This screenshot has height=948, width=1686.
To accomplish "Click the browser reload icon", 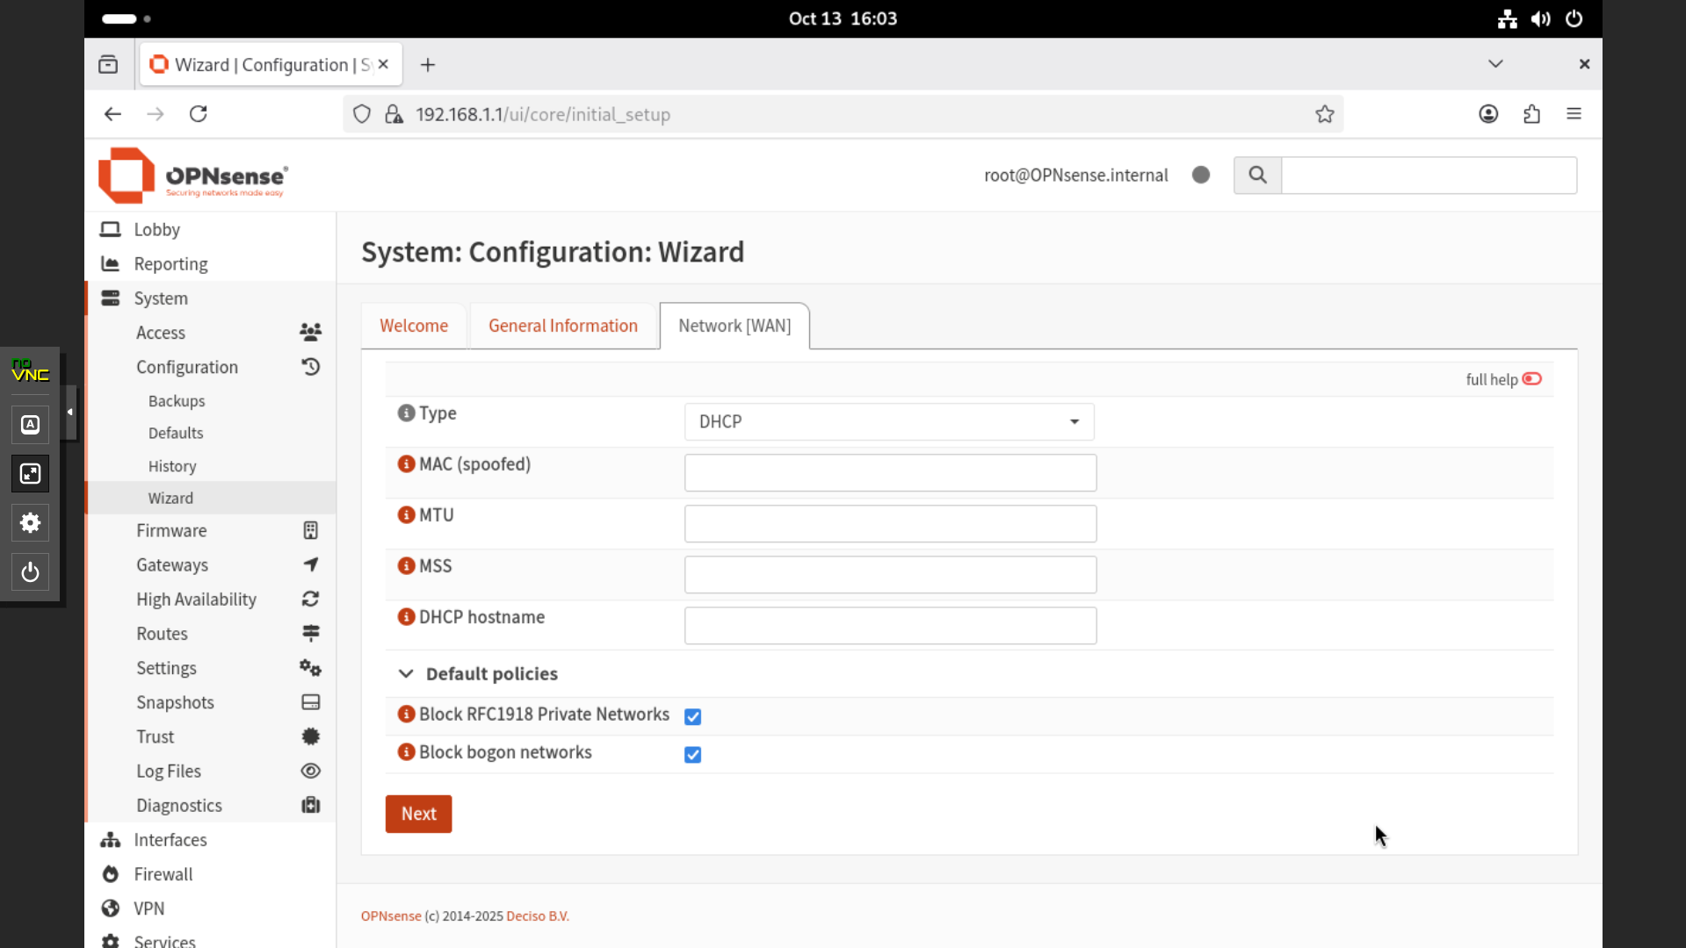I will coord(199,114).
